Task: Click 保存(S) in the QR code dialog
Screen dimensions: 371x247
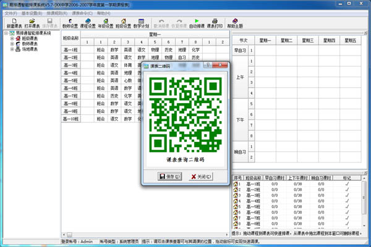Action: [x=170, y=177]
